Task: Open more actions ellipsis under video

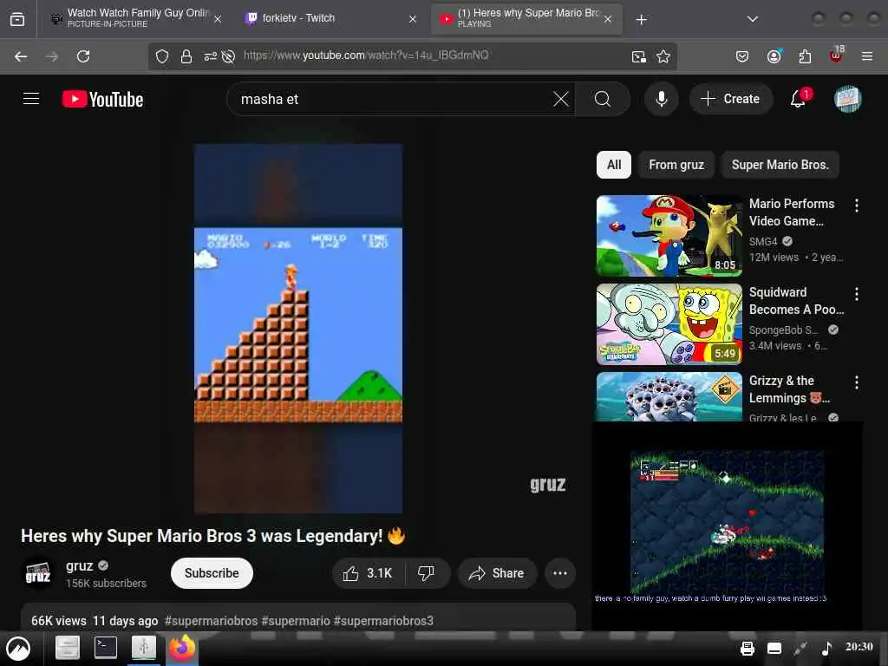Action: tap(560, 573)
